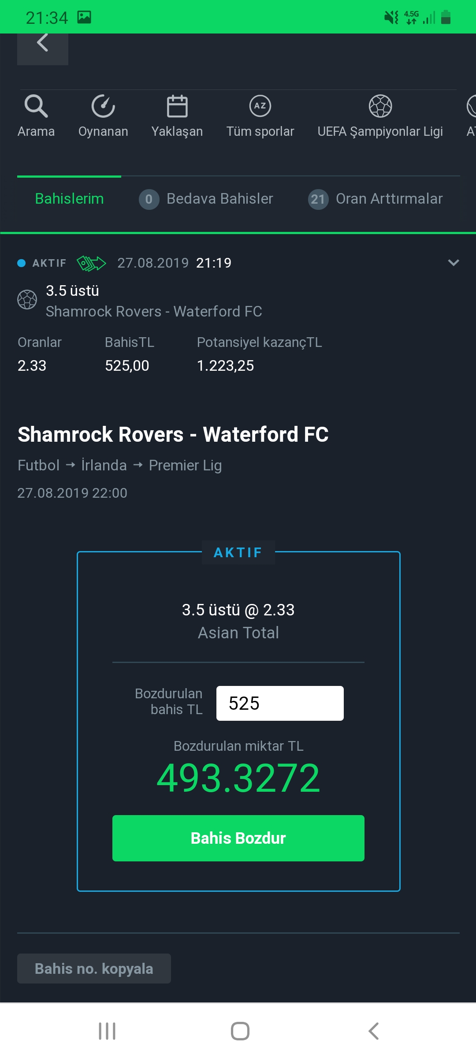Tap the green cash-out money icon
This screenshot has height=1058, width=476.
pyautogui.click(x=91, y=263)
